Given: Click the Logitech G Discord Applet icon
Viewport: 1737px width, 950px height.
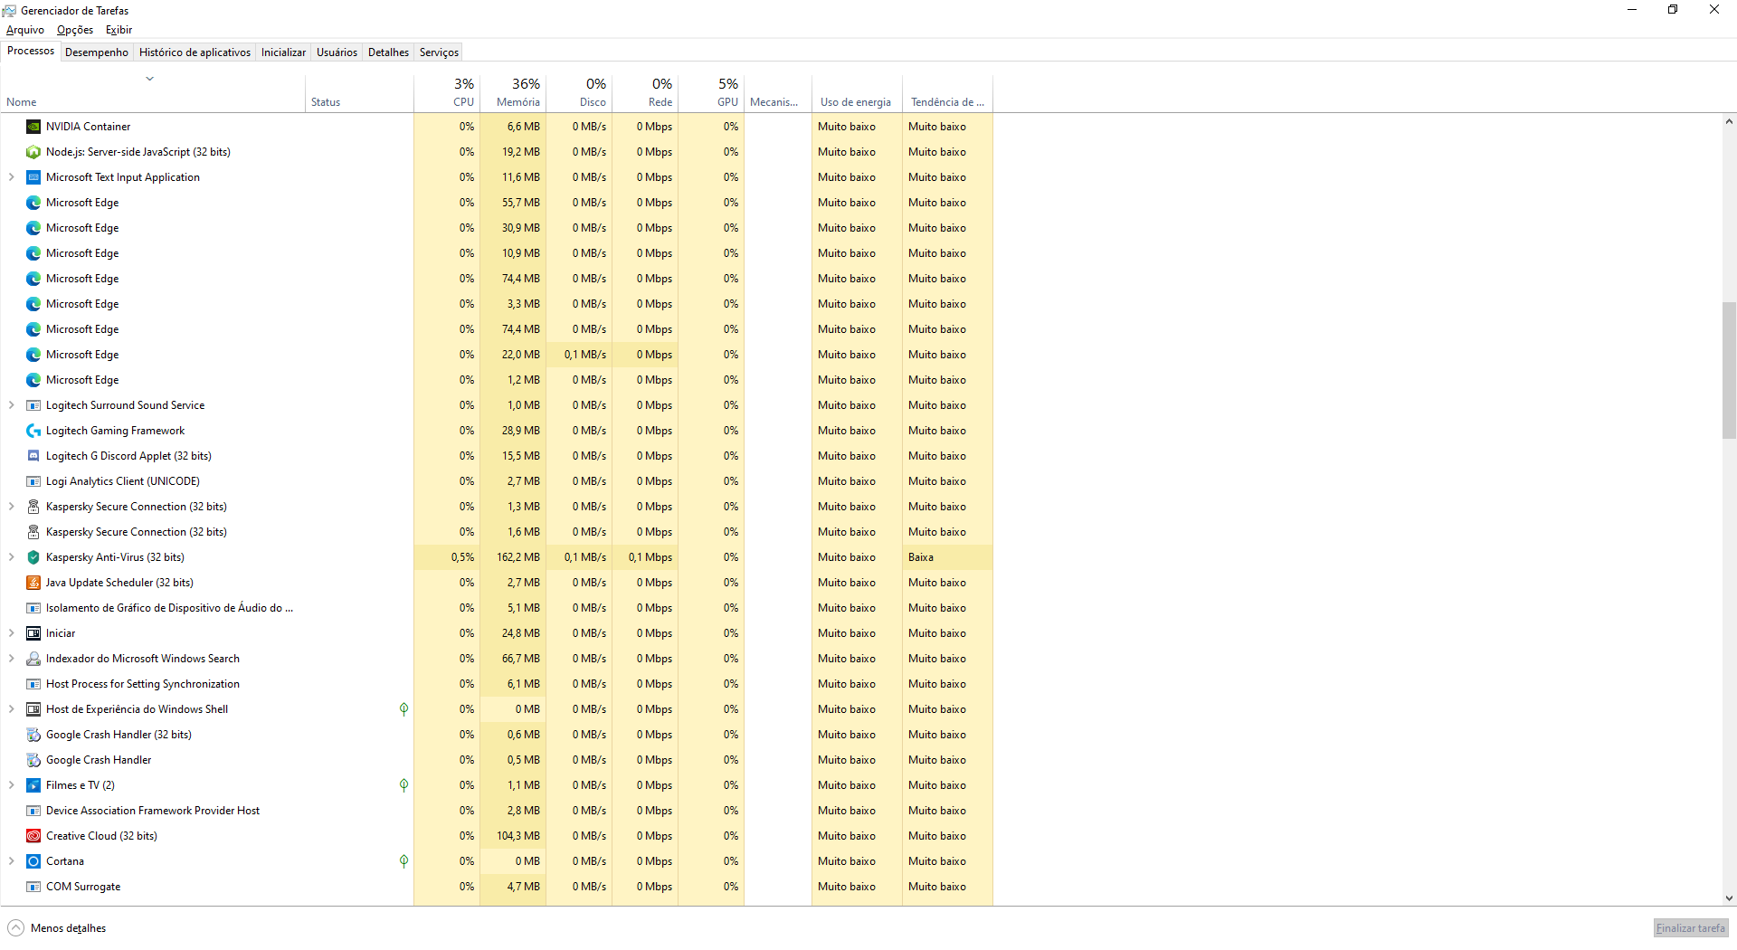Looking at the screenshot, I should [33, 456].
